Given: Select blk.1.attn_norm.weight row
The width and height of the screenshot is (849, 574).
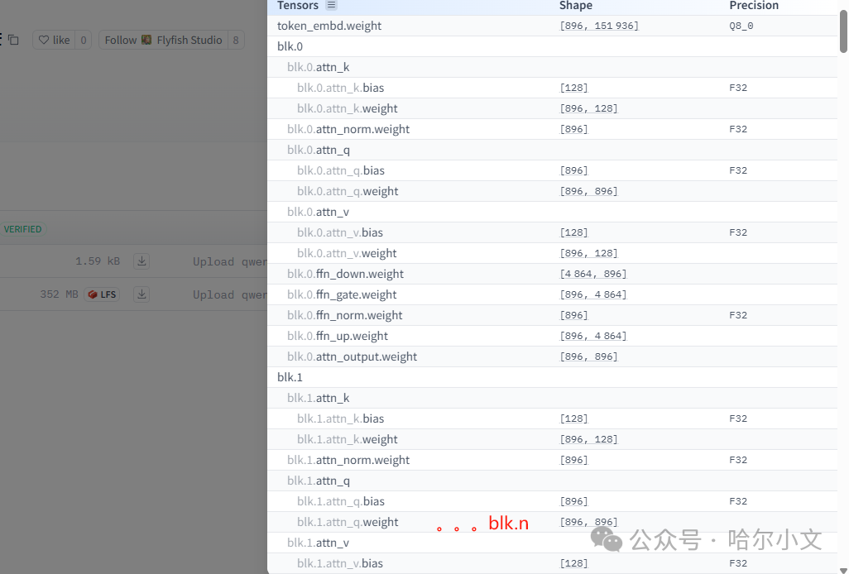Looking at the screenshot, I should (552, 461).
